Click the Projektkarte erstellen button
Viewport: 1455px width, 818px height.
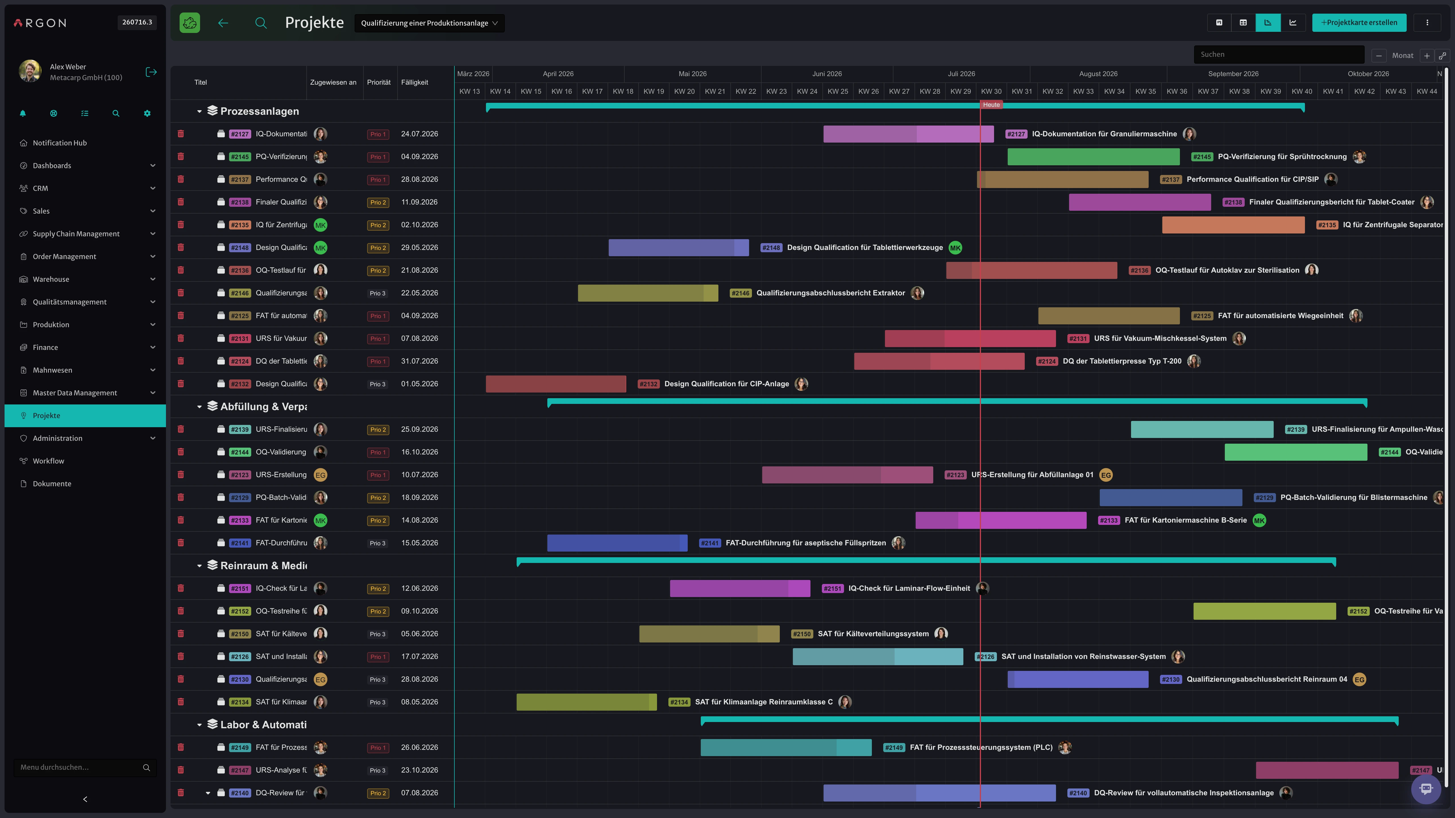[x=1359, y=23]
